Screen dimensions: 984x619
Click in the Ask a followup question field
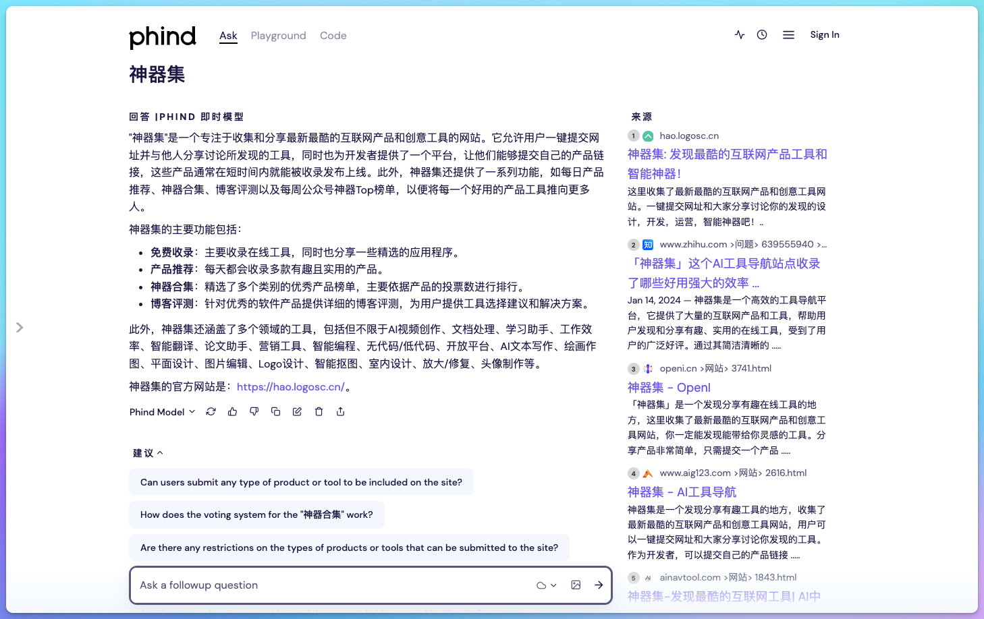tap(331, 585)
